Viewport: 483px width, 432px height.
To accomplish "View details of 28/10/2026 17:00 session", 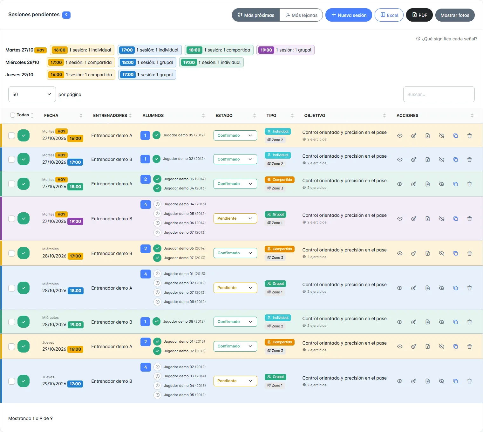I will (400, 253).
